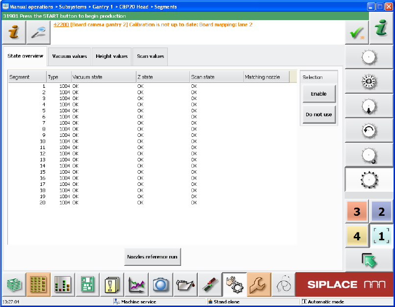
Task: Click the star head small rotate icon
Action: click(369, 155)
